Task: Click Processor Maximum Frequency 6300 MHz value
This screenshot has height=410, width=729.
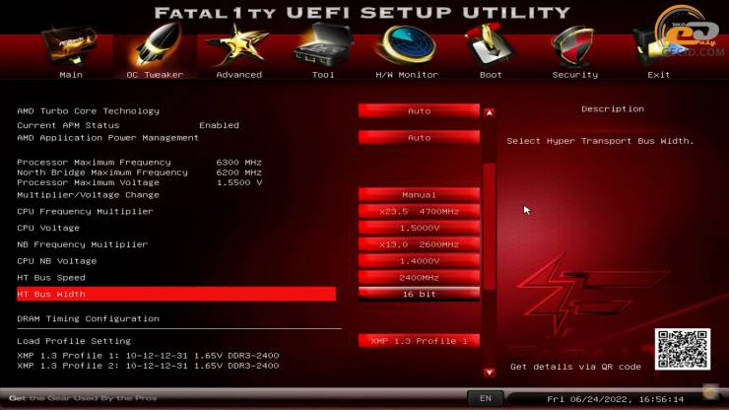Action: coord(239,163)
